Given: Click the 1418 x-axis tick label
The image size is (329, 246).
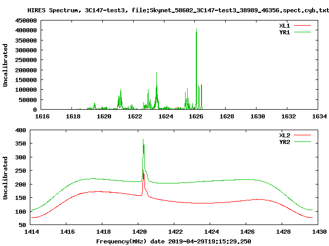Looking at the screenshot, I should click(103, 232).
